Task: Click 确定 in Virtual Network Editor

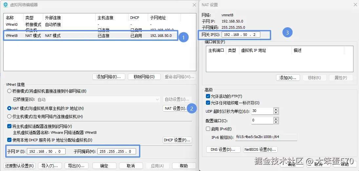Action: [104, 166]
